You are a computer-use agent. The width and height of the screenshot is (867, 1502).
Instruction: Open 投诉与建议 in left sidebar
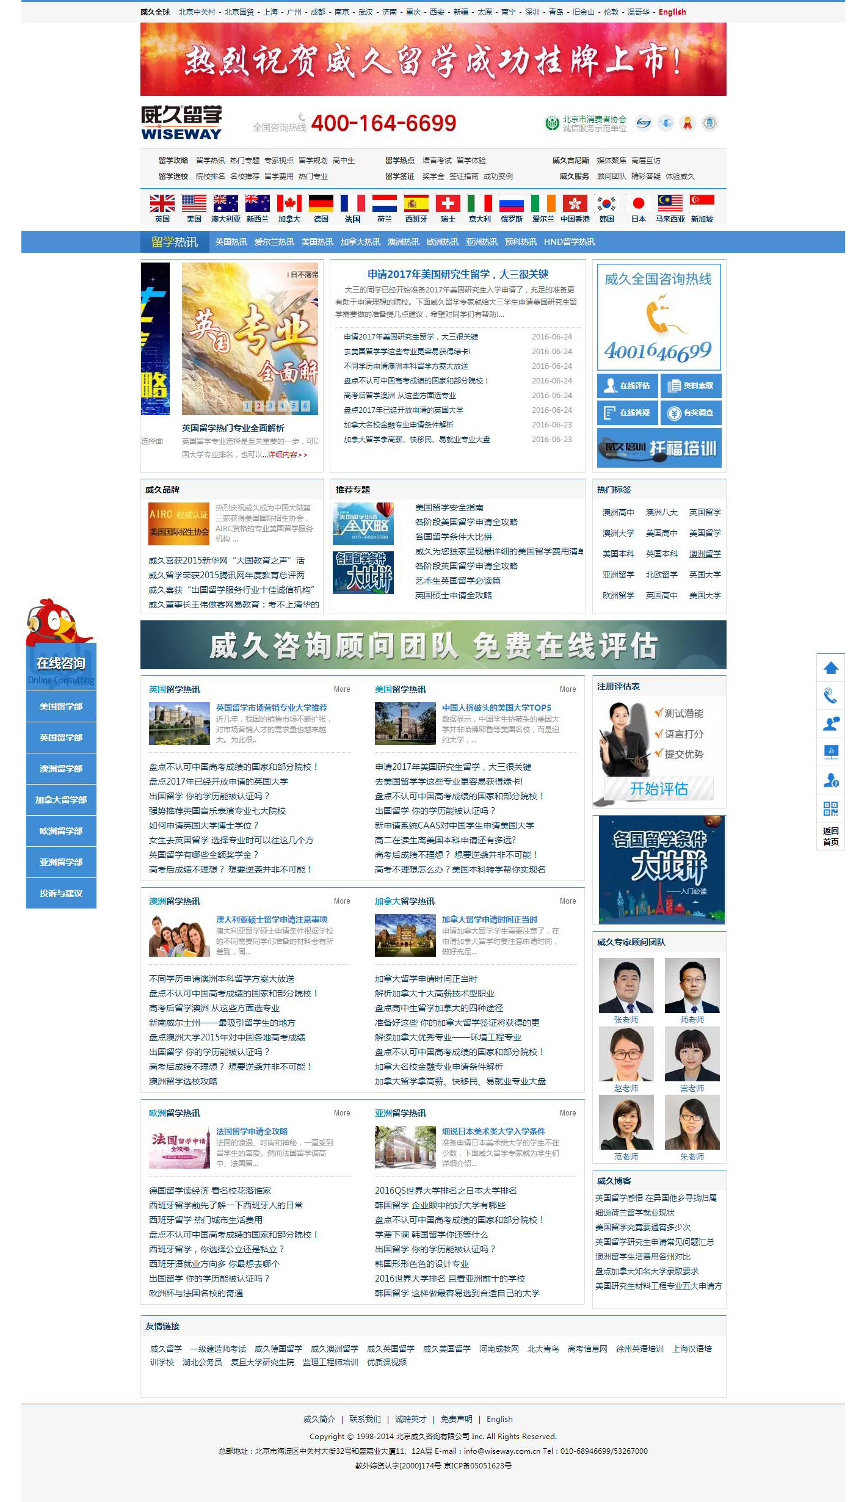(61, 893)
